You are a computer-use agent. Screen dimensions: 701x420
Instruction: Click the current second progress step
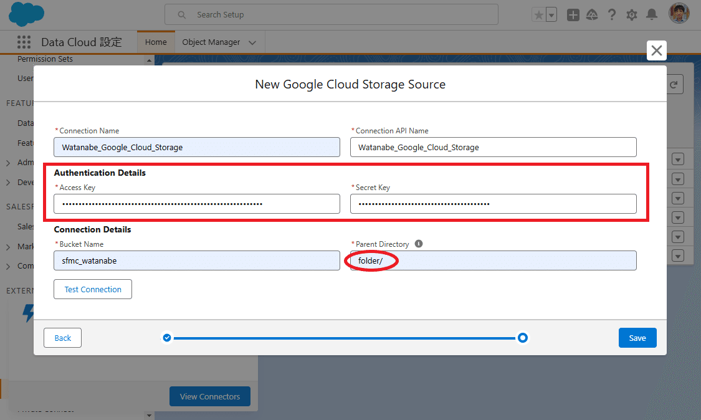pyautogui.click(x=523, y=338)
